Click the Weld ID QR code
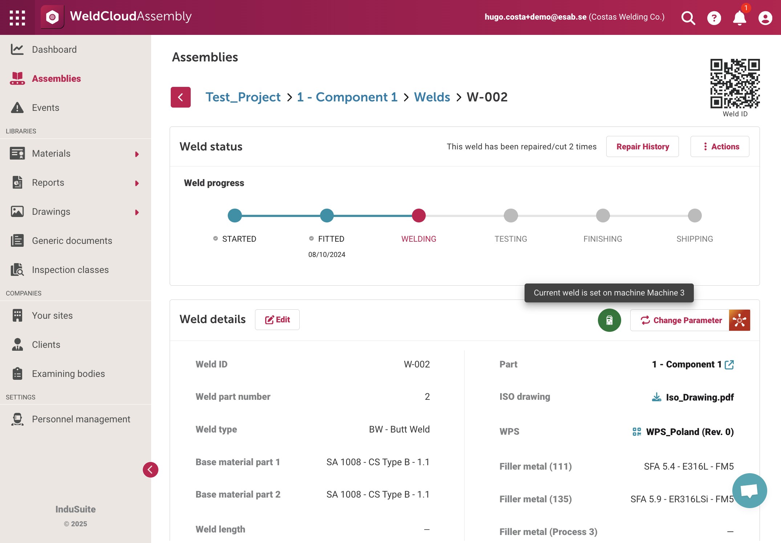Screen dimensions: 781x543 click(x=735, y=84)
